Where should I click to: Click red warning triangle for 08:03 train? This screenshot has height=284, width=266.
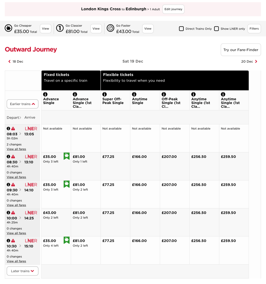13,129
